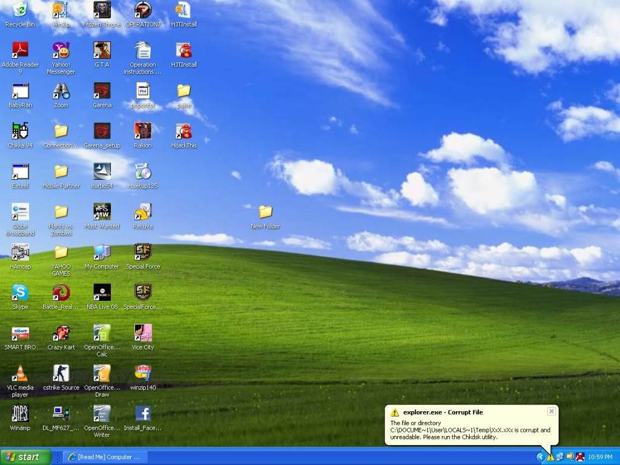
Task: Open the Start menu
Action: (25, 457)
